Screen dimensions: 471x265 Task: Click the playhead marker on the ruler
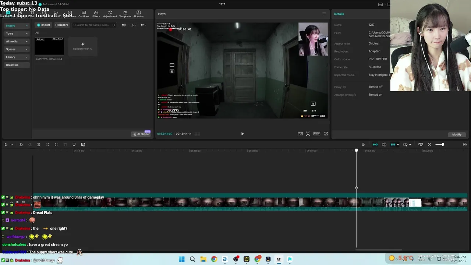point(356,151)
